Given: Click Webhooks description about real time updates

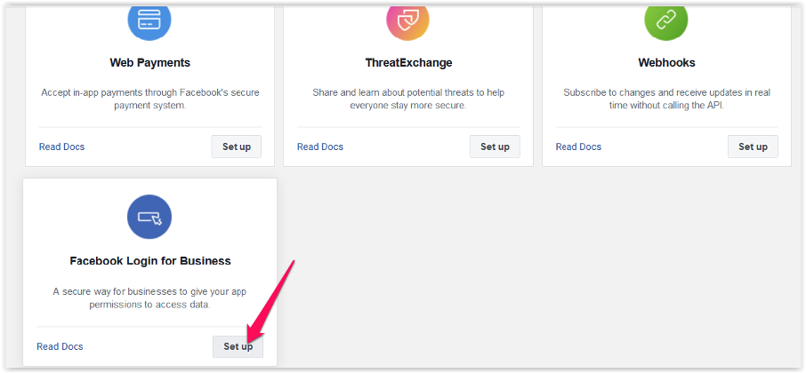Looking at the screenshot, I should (666, 99).
